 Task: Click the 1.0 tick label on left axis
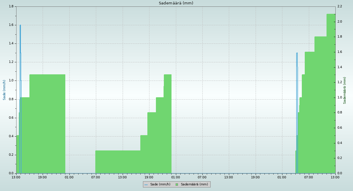pyautogui.click(x=11, y=81)
